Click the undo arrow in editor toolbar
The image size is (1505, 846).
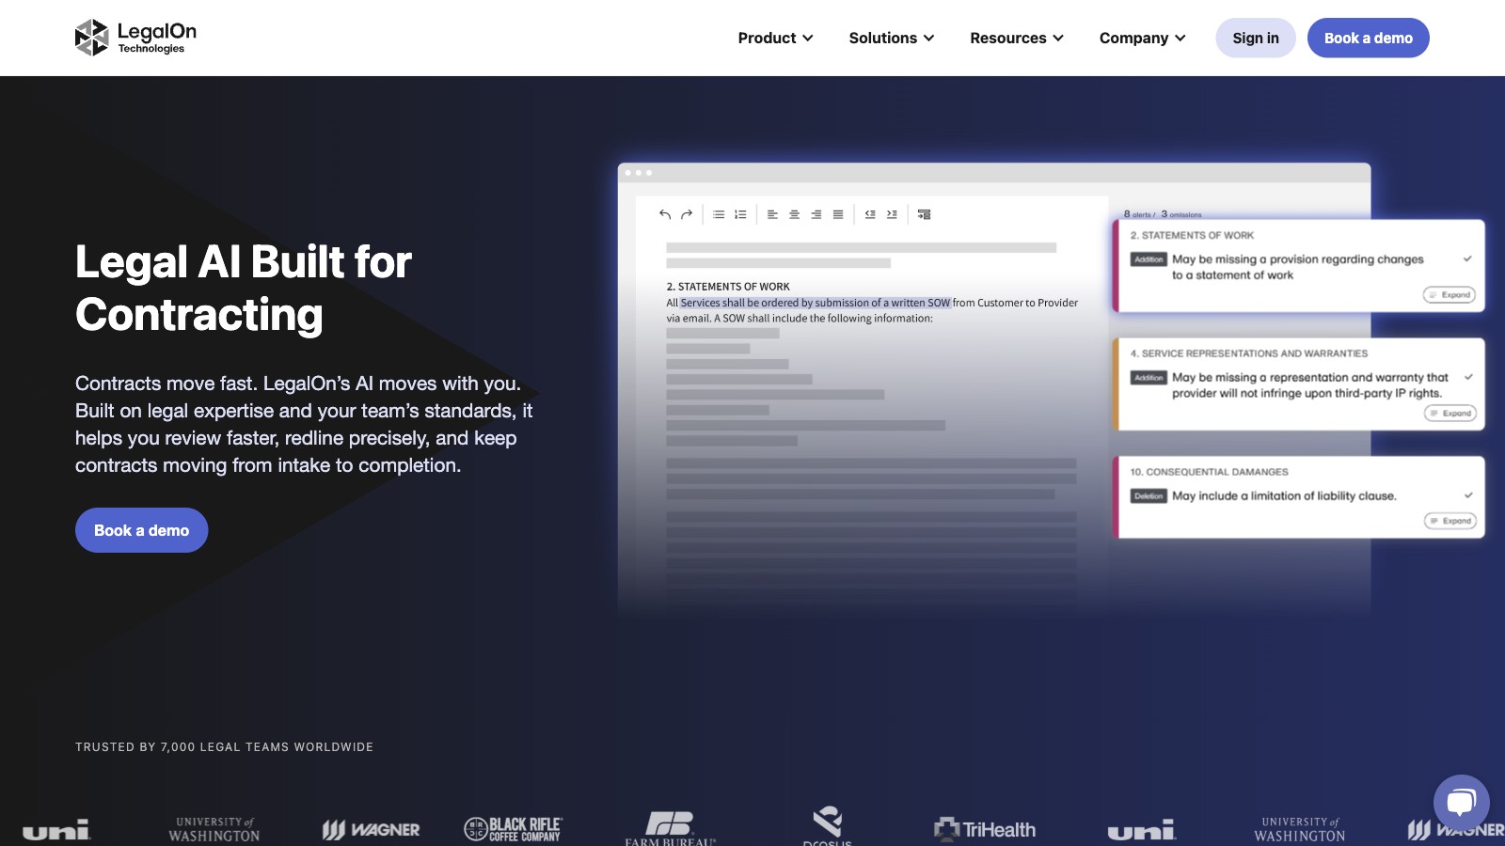665,214
